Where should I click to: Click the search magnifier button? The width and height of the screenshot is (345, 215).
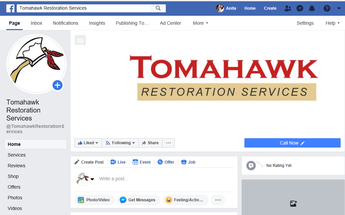click(158, 8)
